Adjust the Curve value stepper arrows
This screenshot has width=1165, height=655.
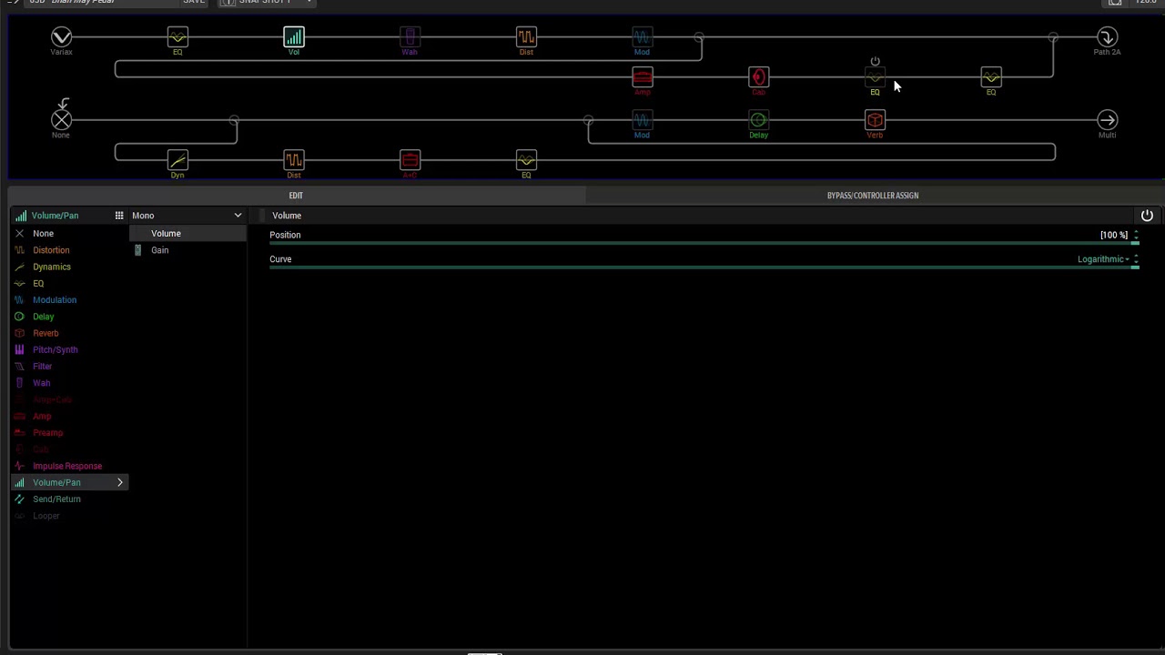pyautogui.click(x=1136, y=259)
